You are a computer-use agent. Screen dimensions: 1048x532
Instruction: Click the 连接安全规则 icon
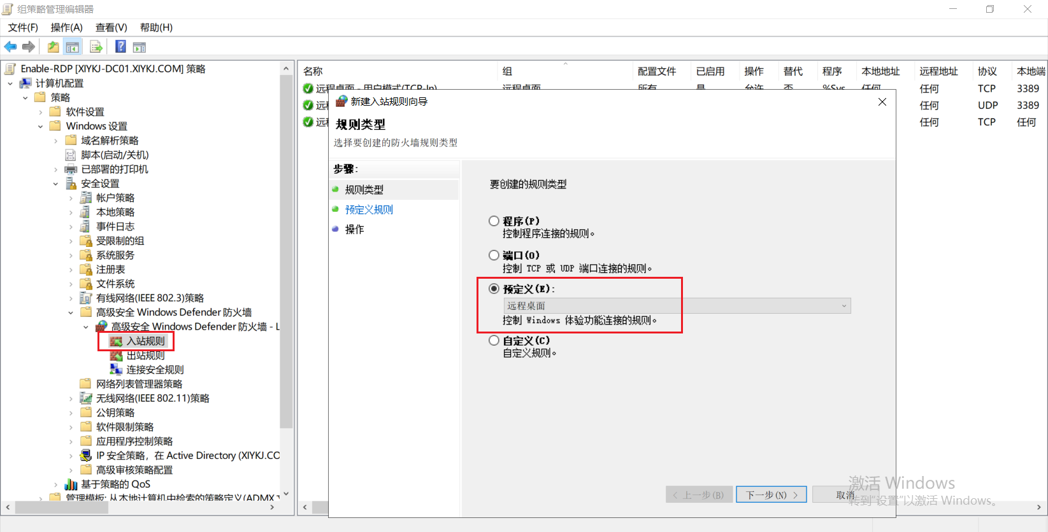click(x=116, y=370)
